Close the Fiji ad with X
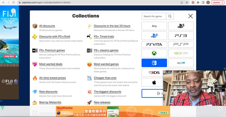The image size is (226, 117). pyautogui.click(x=13, y=11)
